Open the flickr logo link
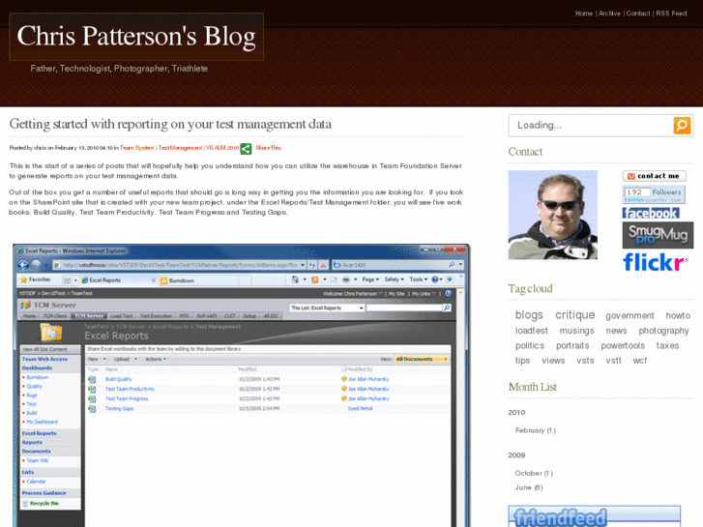The image size is (703, 527). [655, 262]
